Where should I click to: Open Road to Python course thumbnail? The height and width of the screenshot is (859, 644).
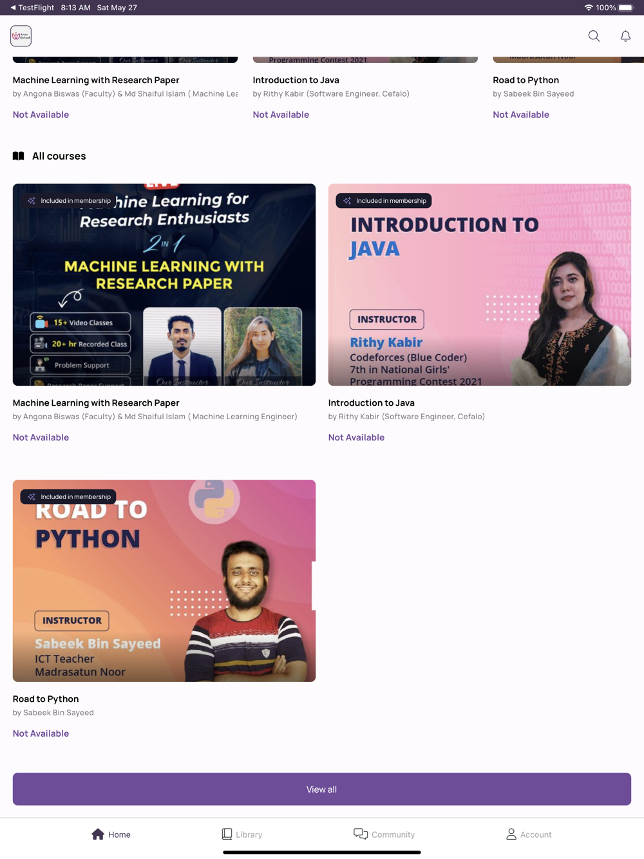pos(164,581)
